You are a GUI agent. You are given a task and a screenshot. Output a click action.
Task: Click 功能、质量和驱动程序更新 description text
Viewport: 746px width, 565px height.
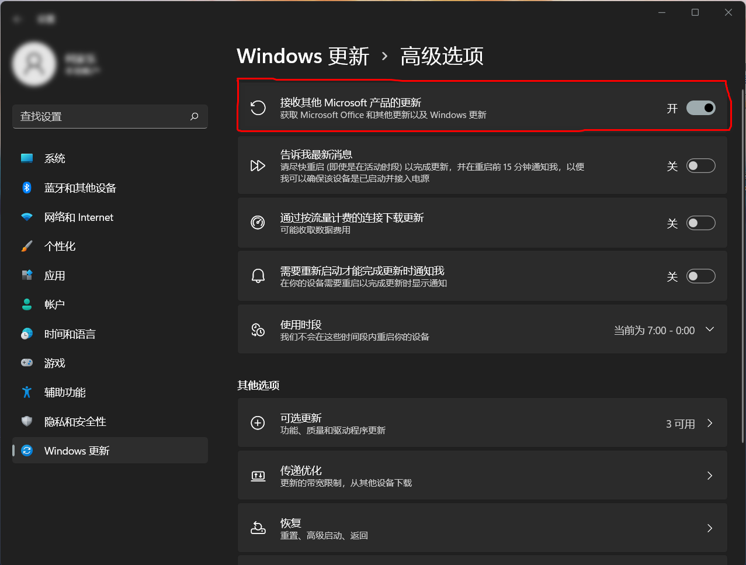333,431
